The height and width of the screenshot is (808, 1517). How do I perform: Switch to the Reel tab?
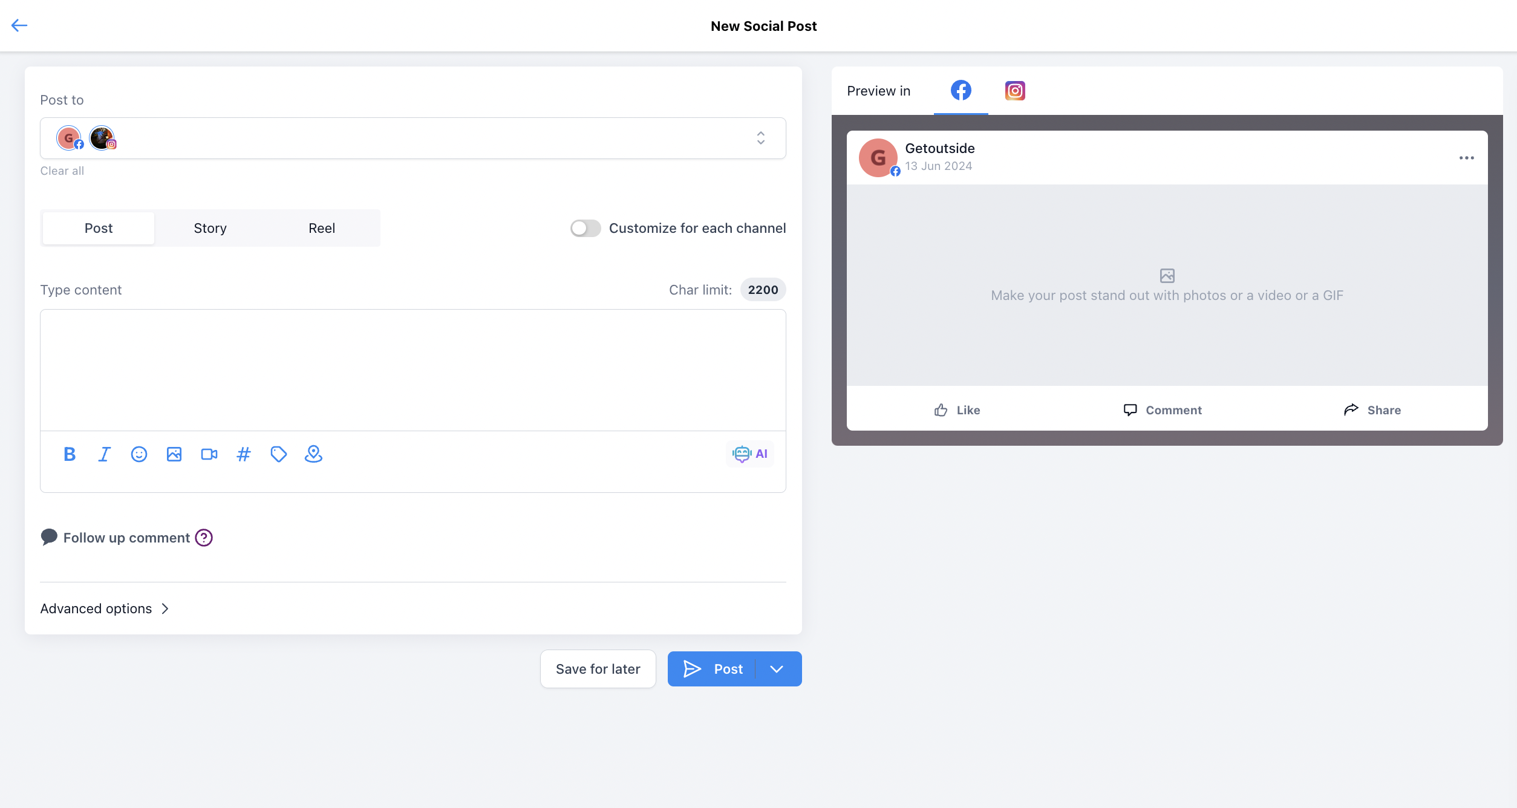point(322,228)
